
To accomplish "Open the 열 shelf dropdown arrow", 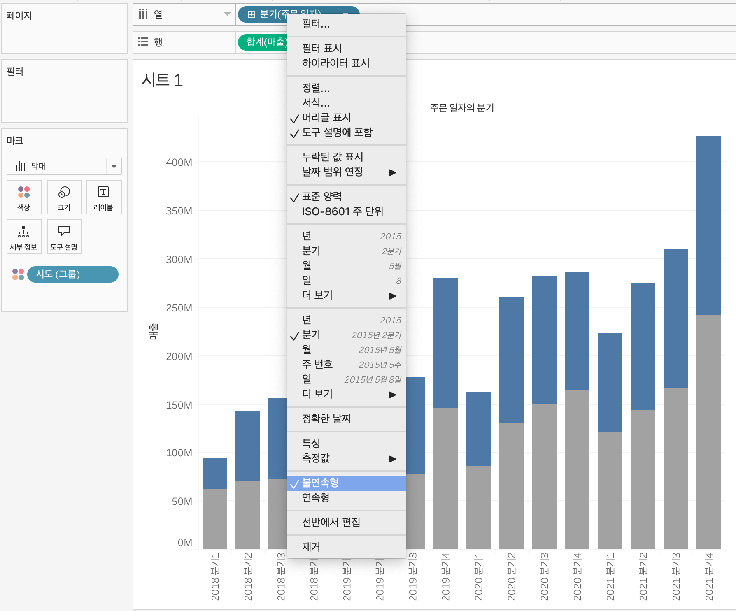I will click(x=227, y=14).
